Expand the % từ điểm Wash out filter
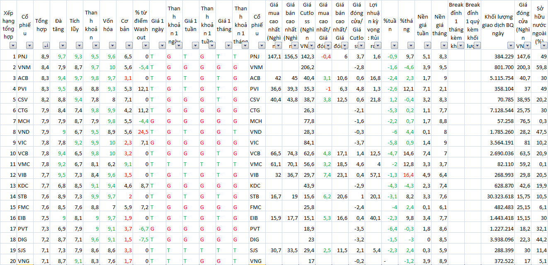Screen dimensions: 548x265 click(145, 46)
